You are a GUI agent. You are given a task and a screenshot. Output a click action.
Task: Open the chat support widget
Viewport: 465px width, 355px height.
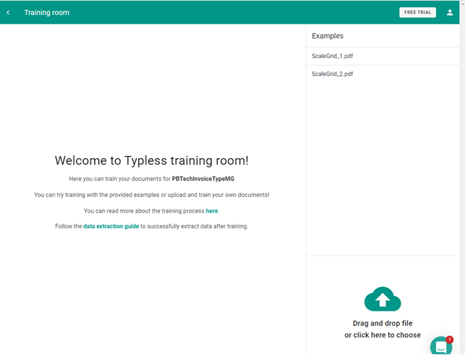(441, 346)
